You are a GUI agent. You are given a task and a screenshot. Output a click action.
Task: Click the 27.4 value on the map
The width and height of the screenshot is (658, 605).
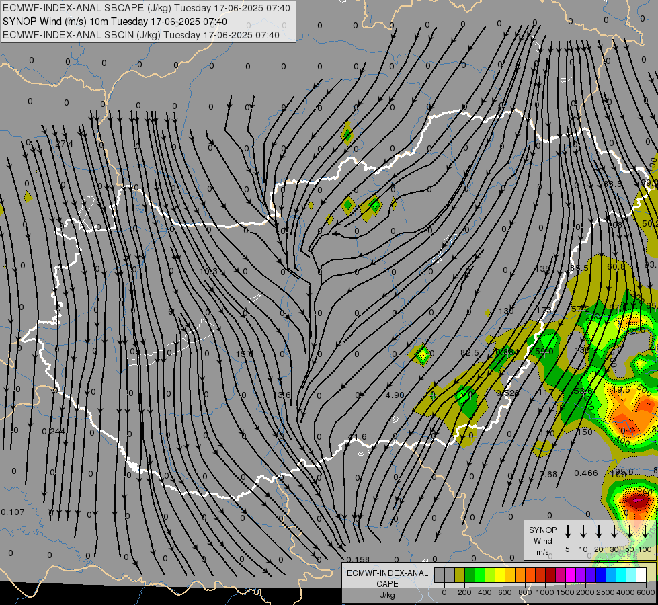tap(65, 144)
